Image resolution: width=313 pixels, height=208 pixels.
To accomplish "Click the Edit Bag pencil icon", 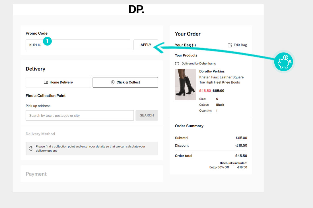I will 229,45.
